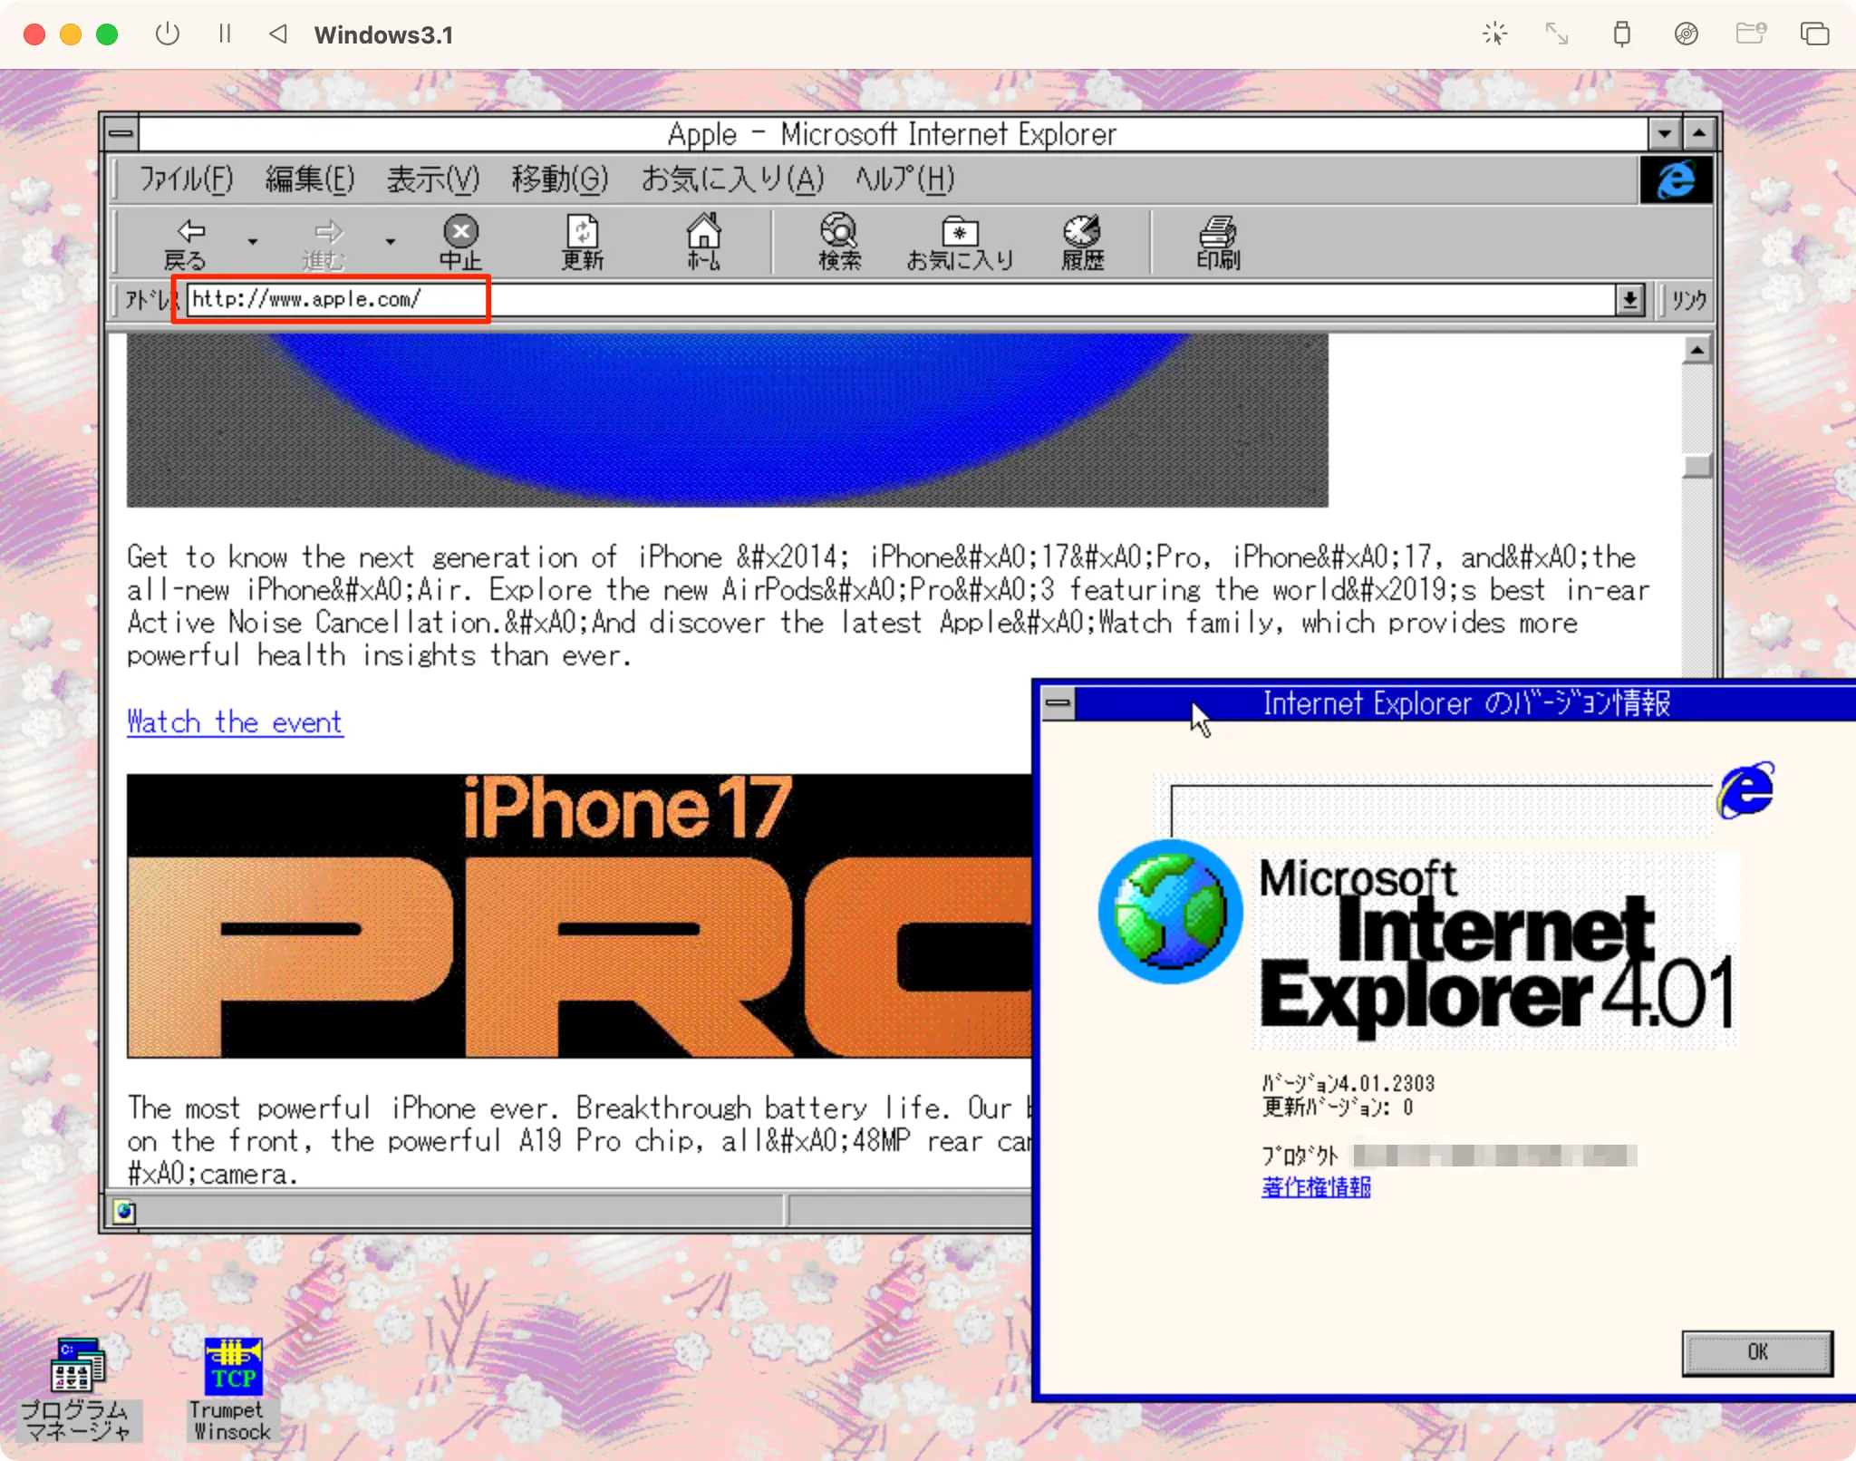Click the vertical scrollbar thumb
The width and height of the screenshot is (1856, 1461).
pos(1696,465)
